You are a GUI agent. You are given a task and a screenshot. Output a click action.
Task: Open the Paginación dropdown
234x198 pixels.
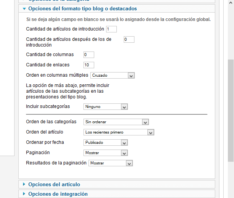coord(105,153)
